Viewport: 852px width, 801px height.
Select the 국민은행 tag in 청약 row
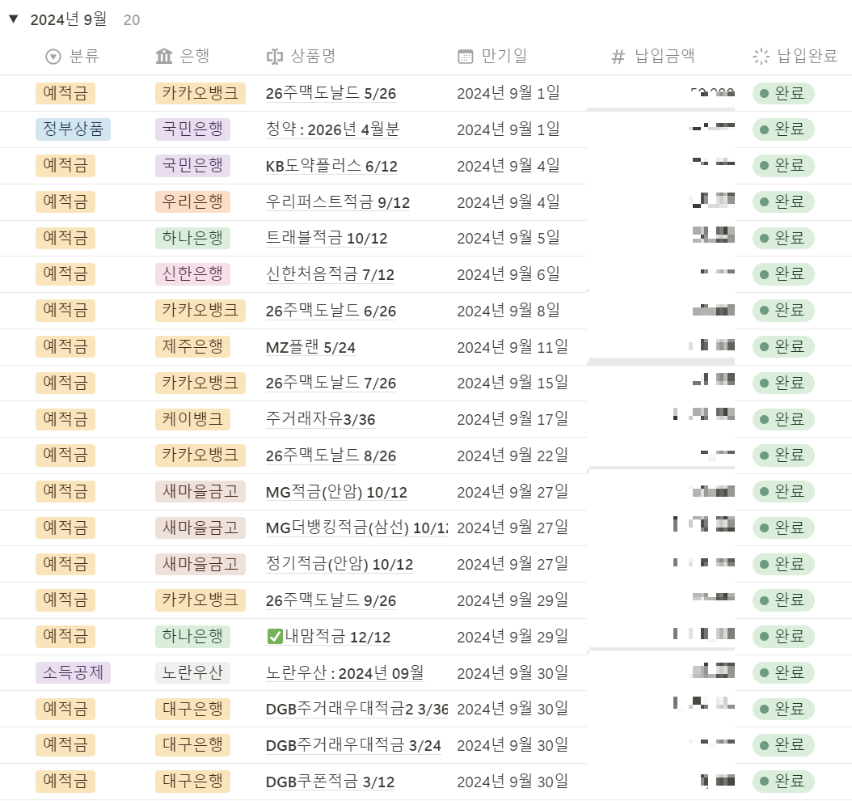(x=192, y=129)
